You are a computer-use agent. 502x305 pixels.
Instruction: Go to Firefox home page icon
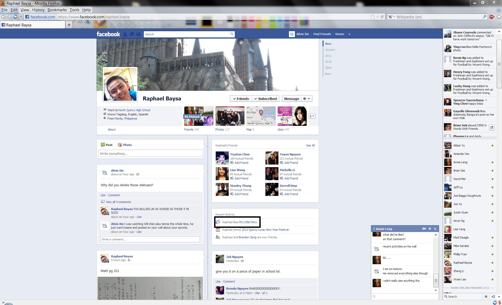[499, 17]
